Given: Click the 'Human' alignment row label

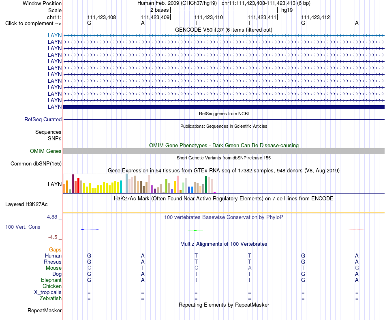Looking at the screenshot, I should click(53, 256).
